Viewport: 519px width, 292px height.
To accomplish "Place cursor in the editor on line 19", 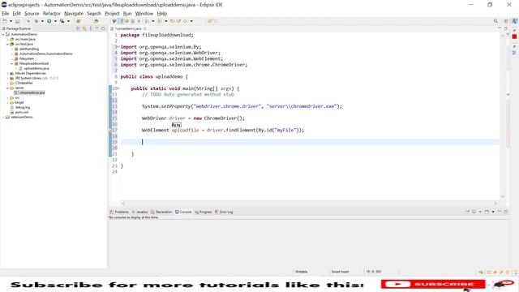I will coord(310,142).
